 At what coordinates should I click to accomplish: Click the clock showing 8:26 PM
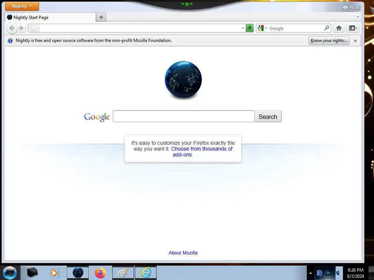click(x=355, y=273)
